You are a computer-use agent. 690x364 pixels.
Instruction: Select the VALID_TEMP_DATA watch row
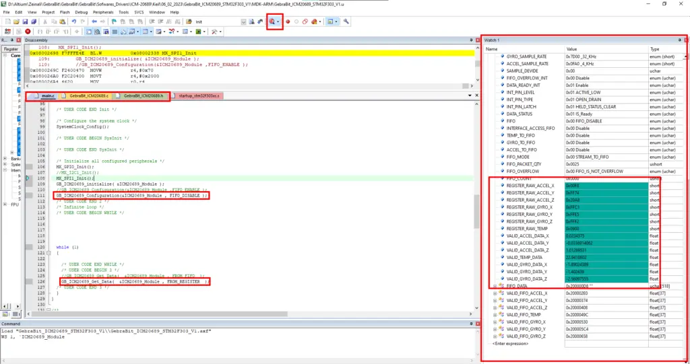point(584,258)
